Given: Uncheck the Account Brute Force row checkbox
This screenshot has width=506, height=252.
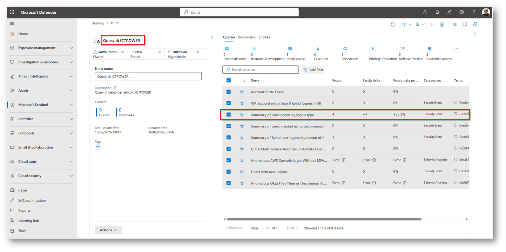Looking at the screenshot, I should point(228,92).
